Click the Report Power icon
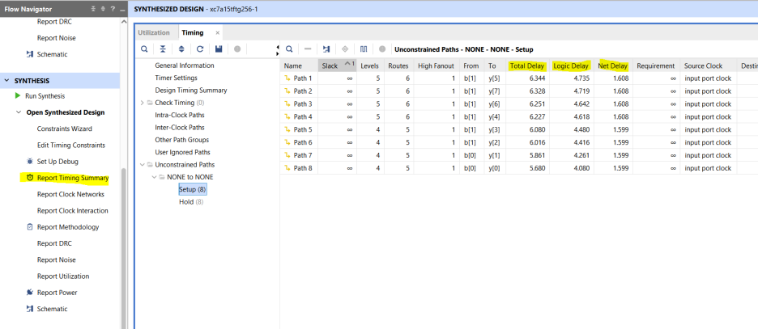This screenshot has height=329, width=758. coord(30,293)
